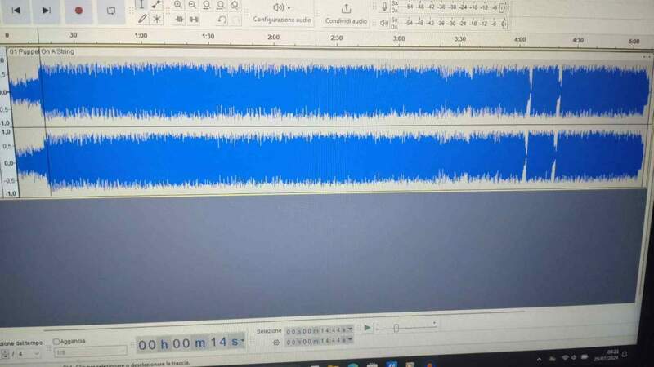Open the selection start format dropdown arrow
Screen dimensions: 654x367
[x=350, y=329]
